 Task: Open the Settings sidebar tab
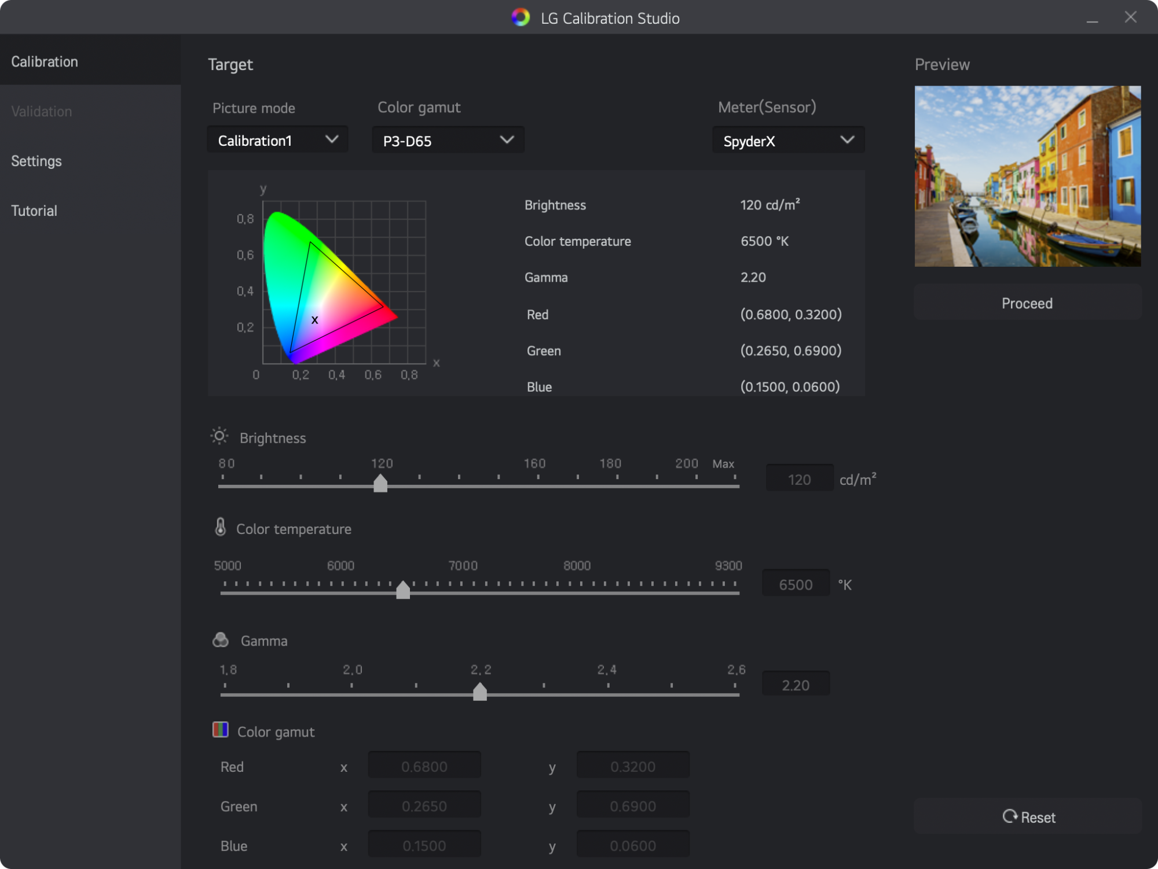[36, 161]
